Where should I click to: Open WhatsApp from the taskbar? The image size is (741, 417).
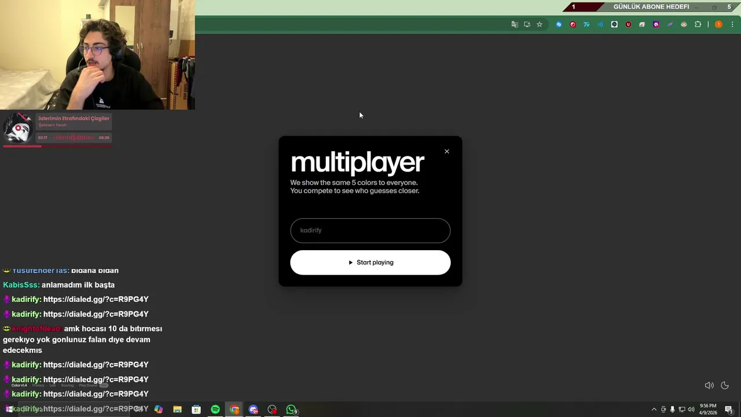click(291, 409)
